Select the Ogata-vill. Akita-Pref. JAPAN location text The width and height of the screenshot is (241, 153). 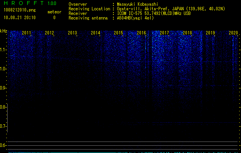click(171, 9)
